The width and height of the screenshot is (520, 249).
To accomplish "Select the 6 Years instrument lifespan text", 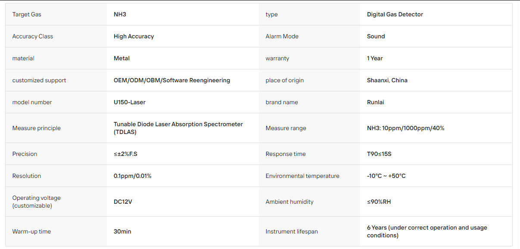I will (427, 231).
